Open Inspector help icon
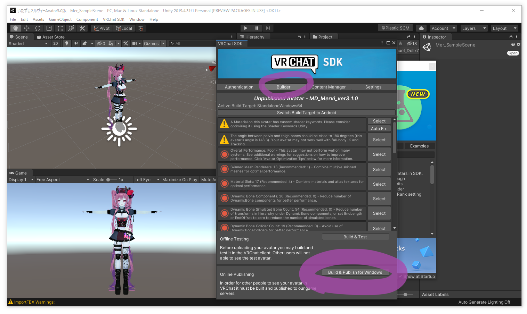The image size is (527, 314). (513, 44)
